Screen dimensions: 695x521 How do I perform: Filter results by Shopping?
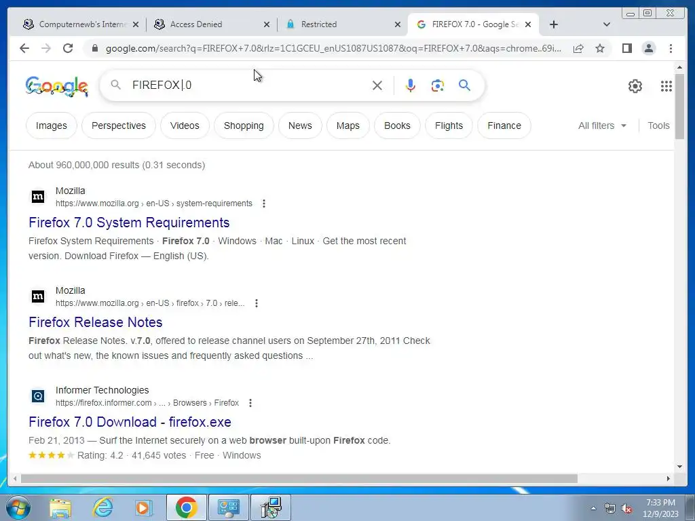pyautogui.click(x=244, y=126)
